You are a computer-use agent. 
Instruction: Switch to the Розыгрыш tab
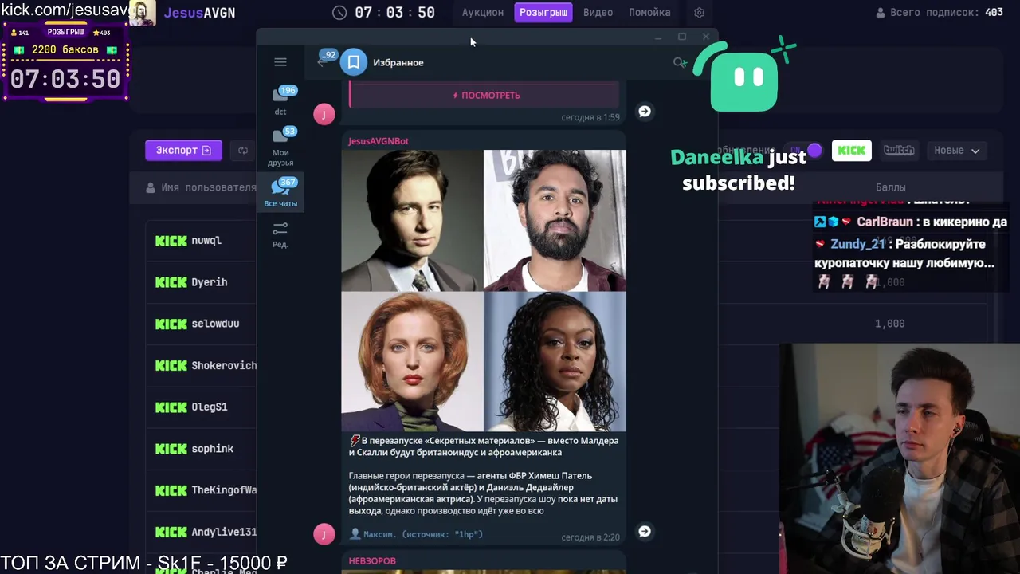[543, 13]
